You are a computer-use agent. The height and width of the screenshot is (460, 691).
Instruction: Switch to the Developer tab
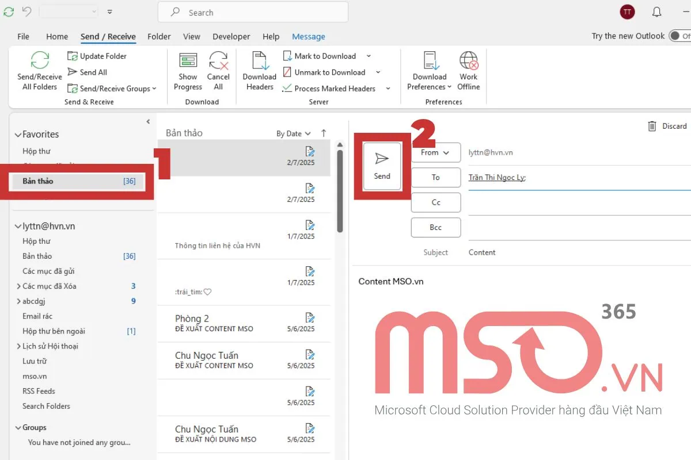pyautogui.click(x=231, y=36)
